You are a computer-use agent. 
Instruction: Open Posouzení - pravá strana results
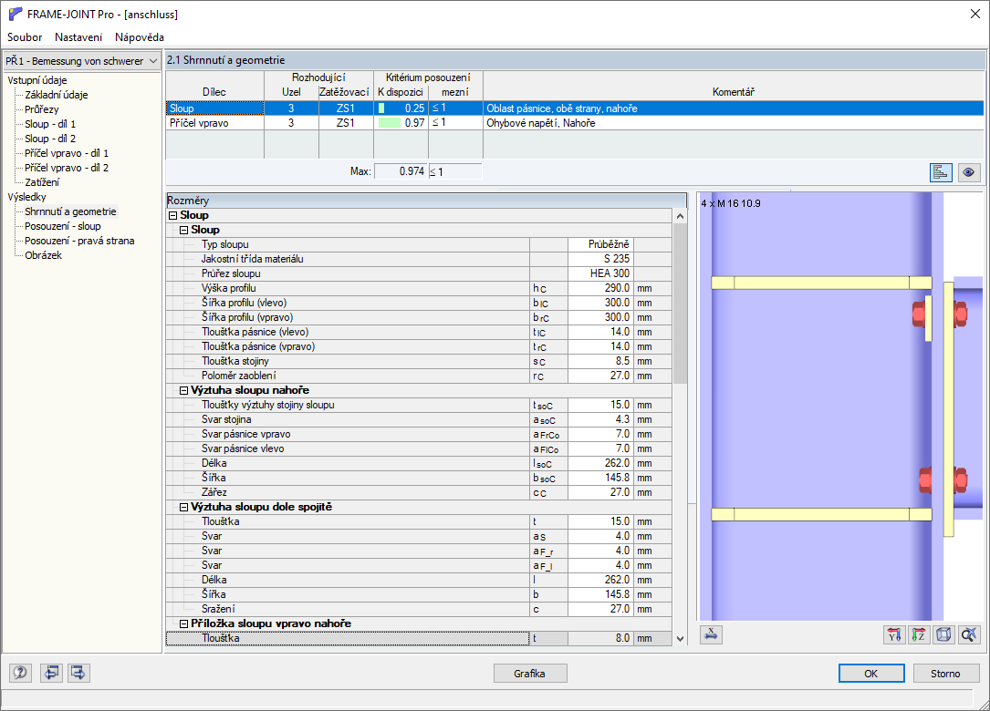(78, 241)
